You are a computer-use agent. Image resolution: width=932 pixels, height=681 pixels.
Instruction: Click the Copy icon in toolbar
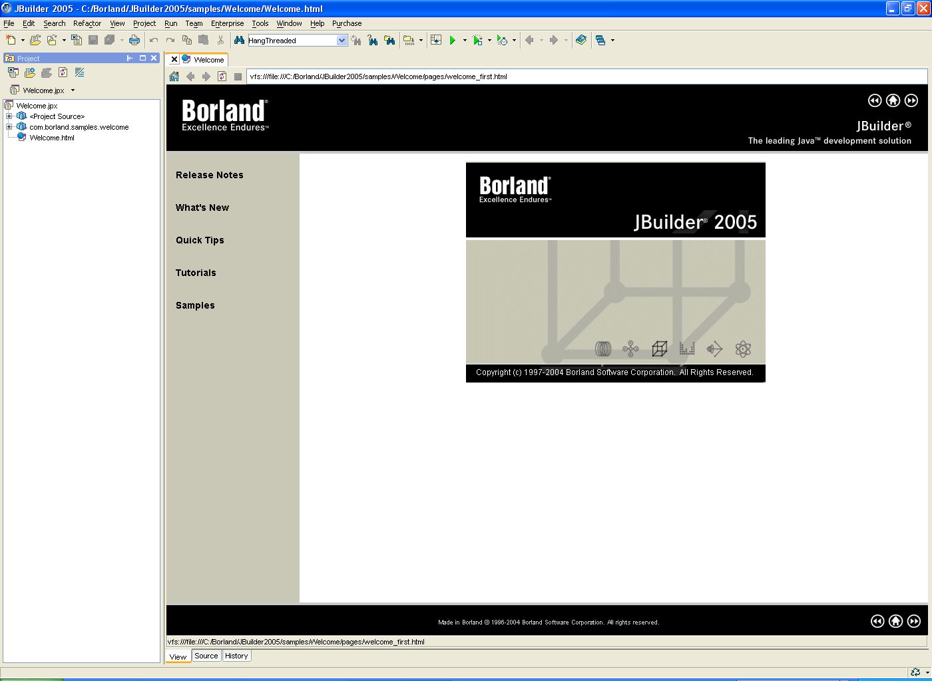point(187,40)
